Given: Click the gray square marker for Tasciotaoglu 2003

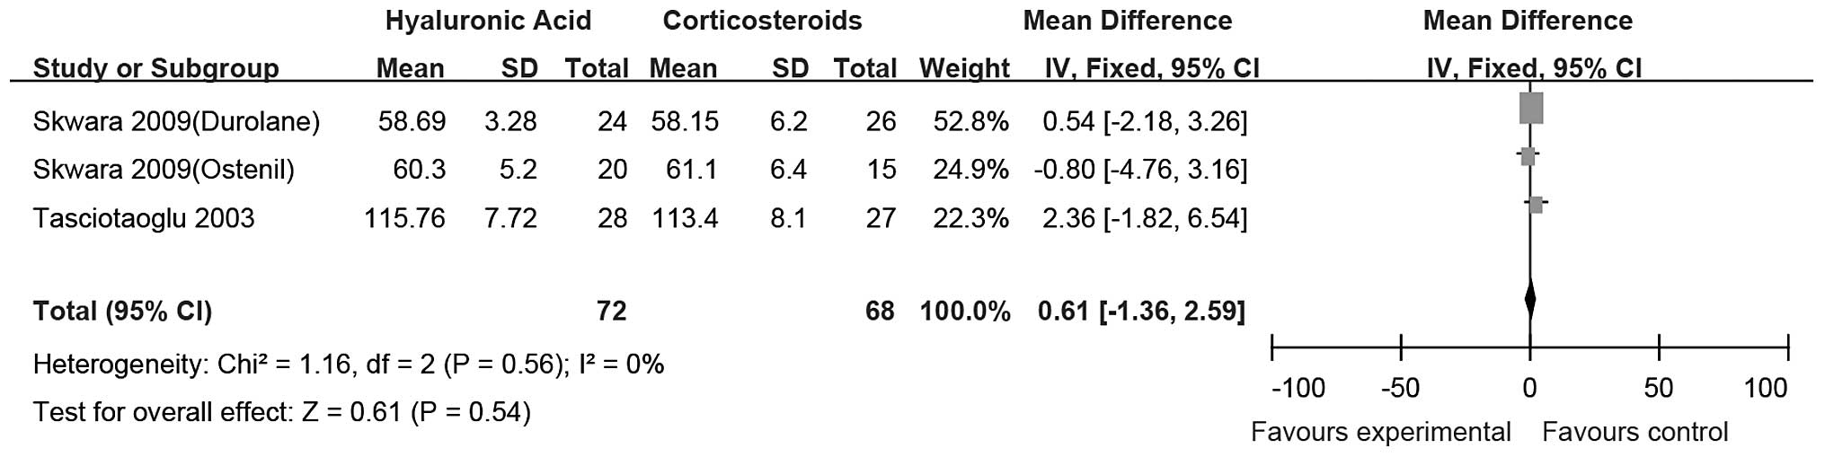Looking at the screenshot, I should click(1536, 205).
